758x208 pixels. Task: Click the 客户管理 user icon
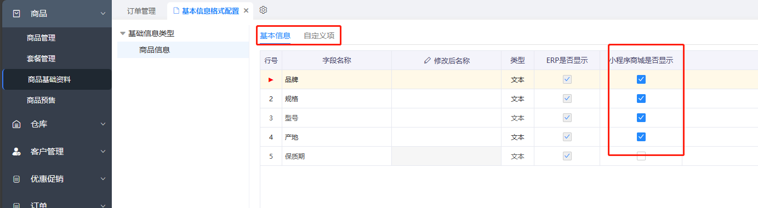(x=17, y=152)
